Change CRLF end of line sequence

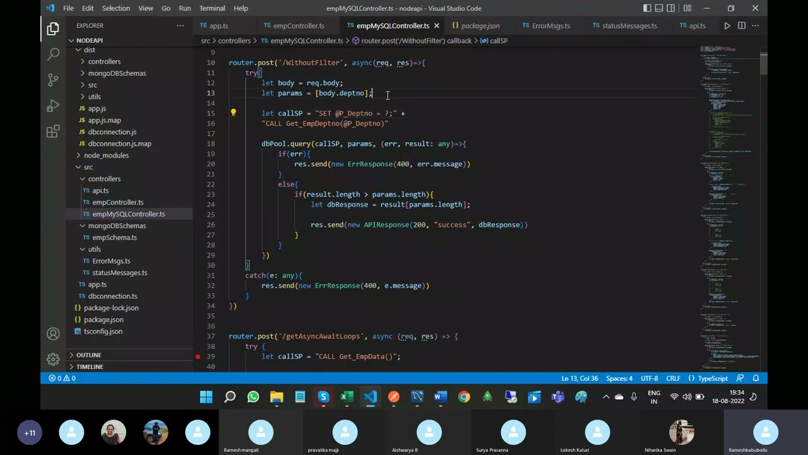point(673,379)
